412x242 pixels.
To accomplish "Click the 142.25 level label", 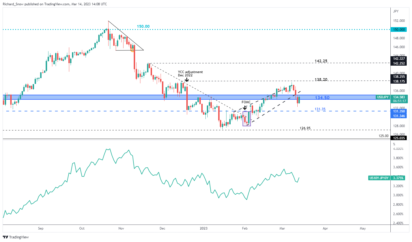I will (321, 61).
